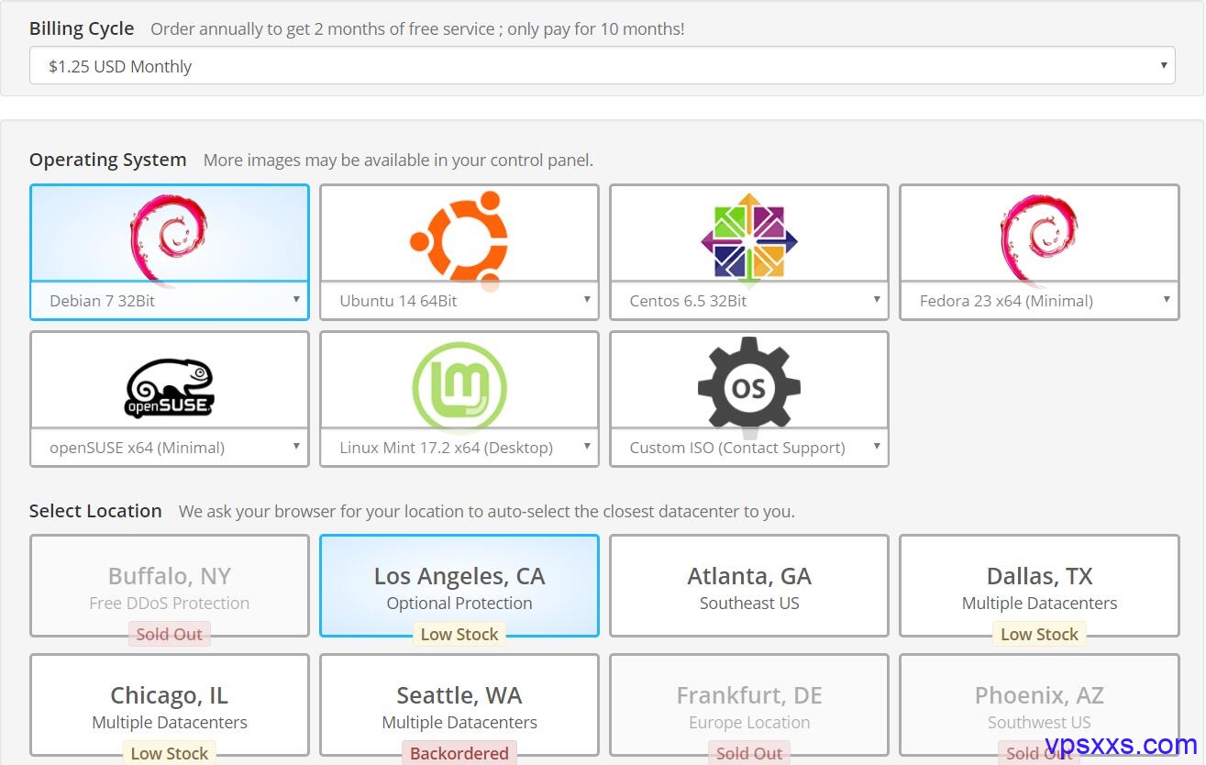1206x765 pixels.
Task: Expand the openSUSE x64 (Minimal) dropdown
Action: click(x=170, y=448)
